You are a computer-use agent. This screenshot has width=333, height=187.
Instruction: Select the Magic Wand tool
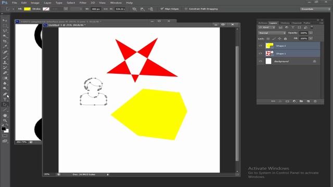(5, 36)
